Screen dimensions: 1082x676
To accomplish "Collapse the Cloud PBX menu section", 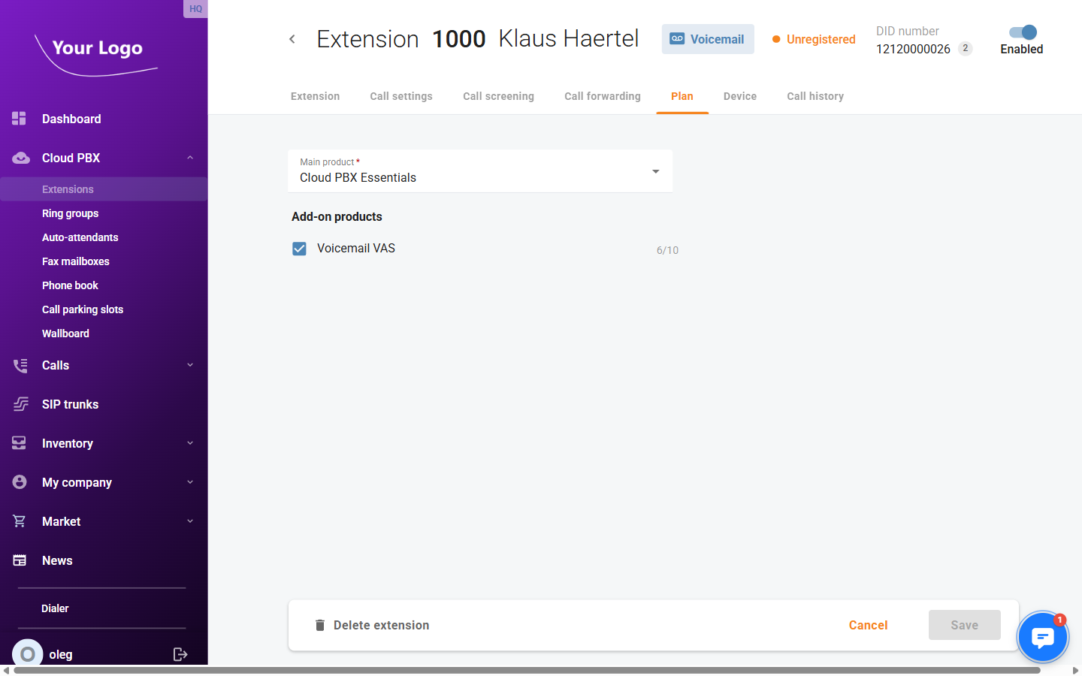I will coord(190,158).
